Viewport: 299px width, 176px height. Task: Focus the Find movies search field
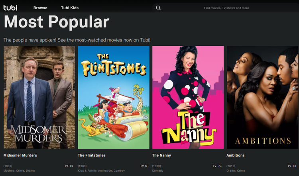(x=226, y=8)
